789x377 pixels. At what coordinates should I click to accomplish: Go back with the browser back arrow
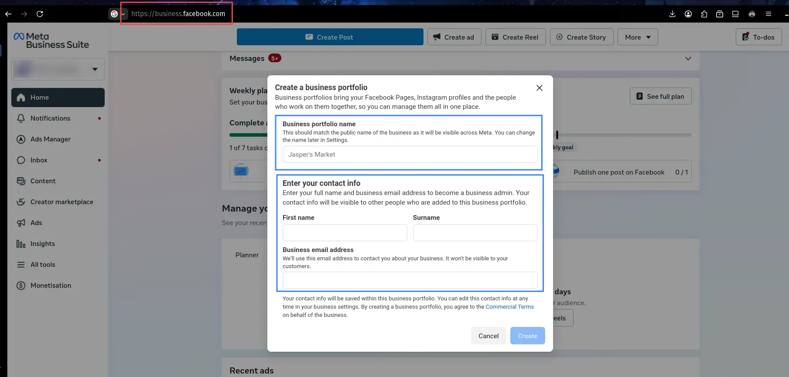(x=8, y=14)
